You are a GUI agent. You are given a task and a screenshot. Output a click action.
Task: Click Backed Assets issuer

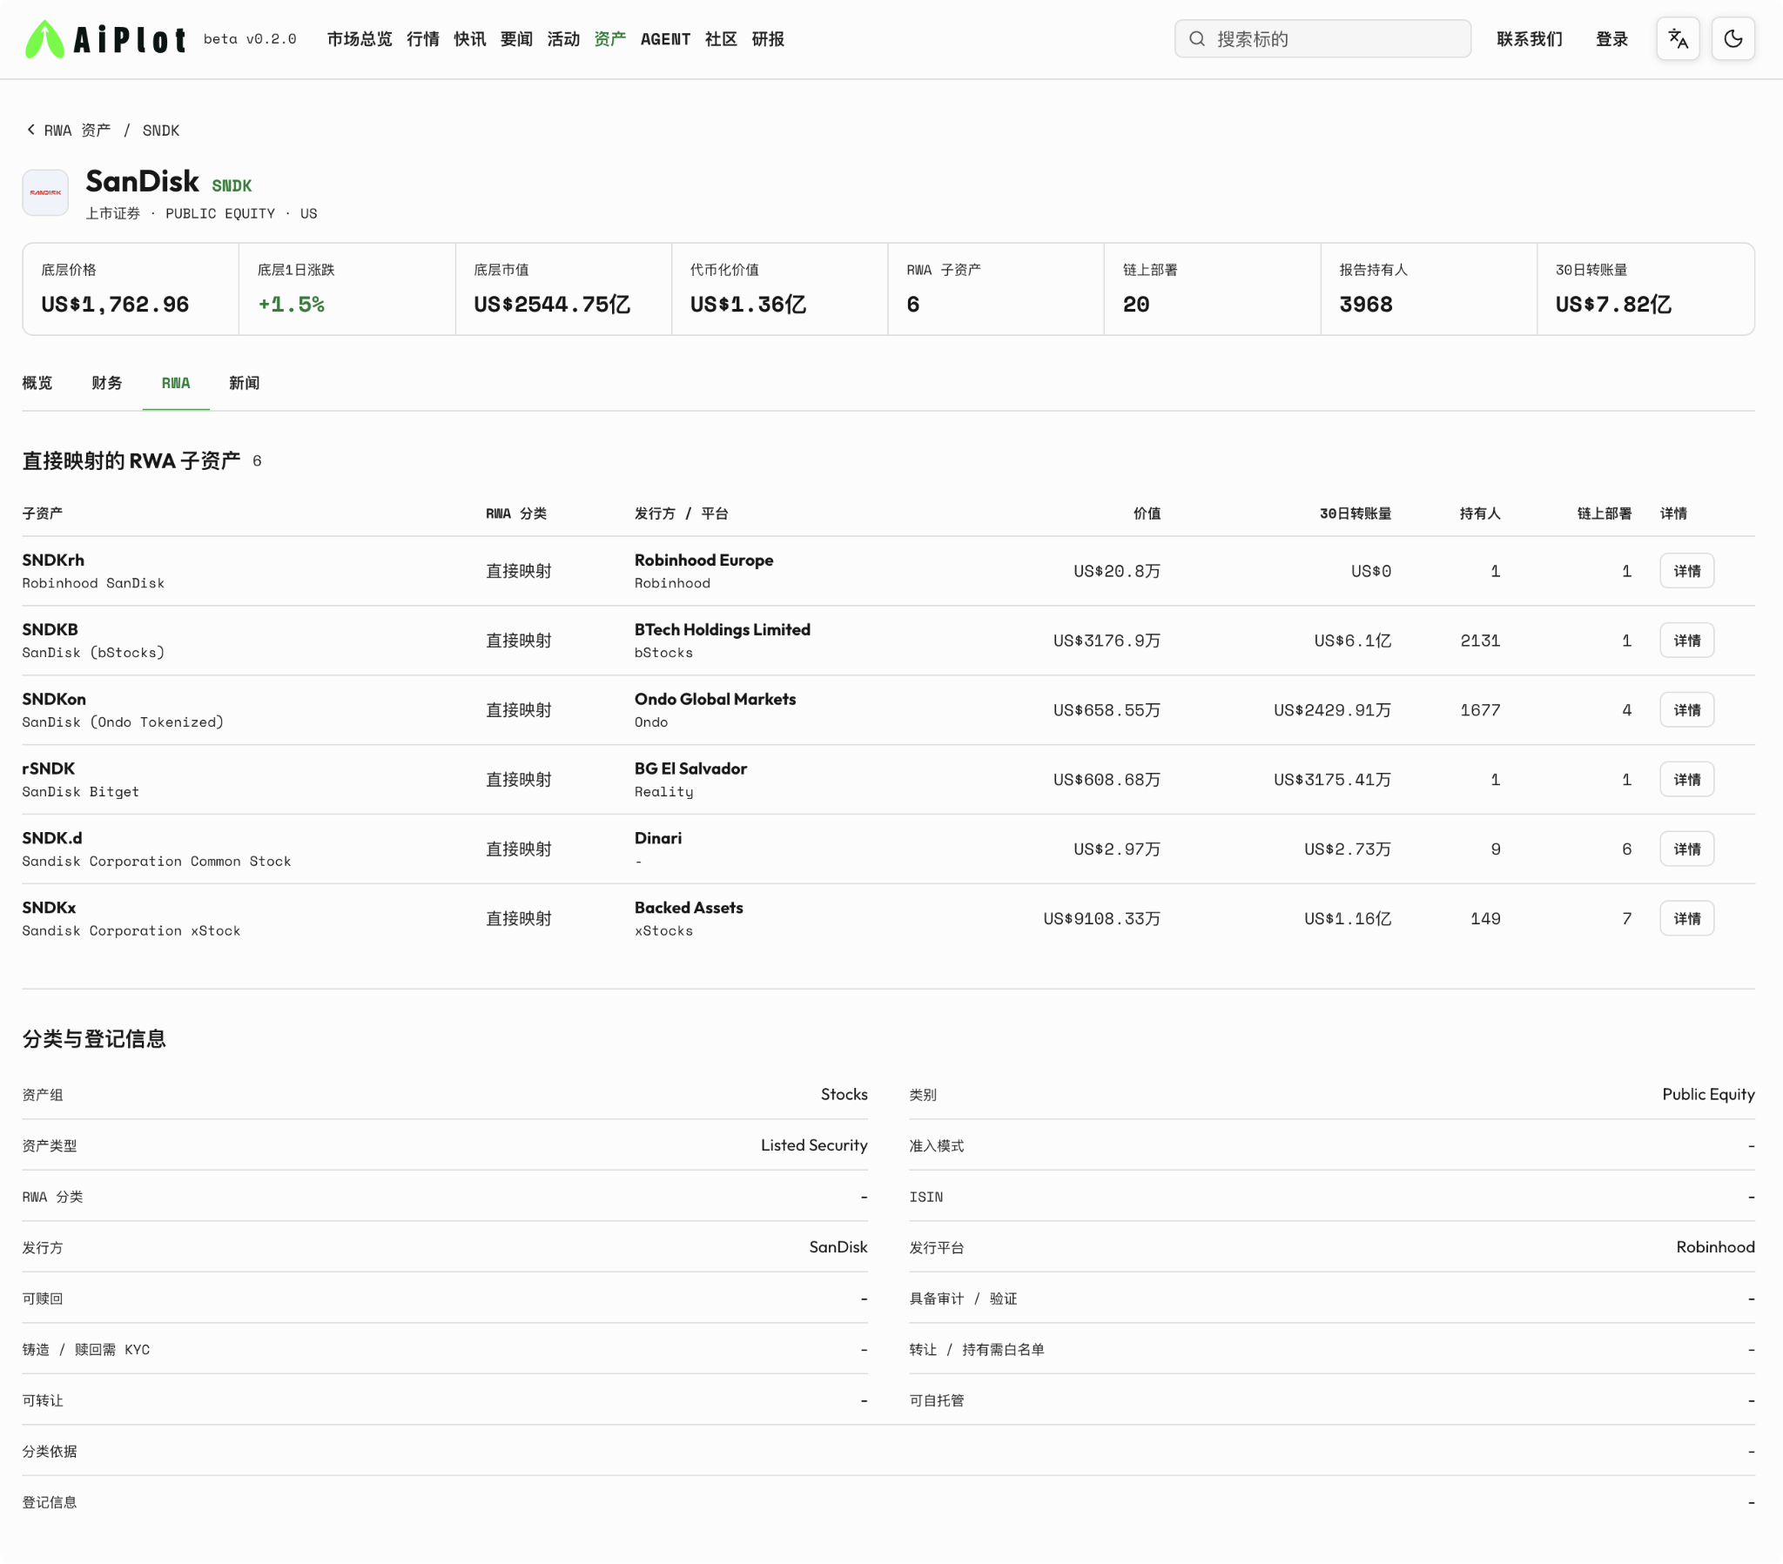coord(690,908)
